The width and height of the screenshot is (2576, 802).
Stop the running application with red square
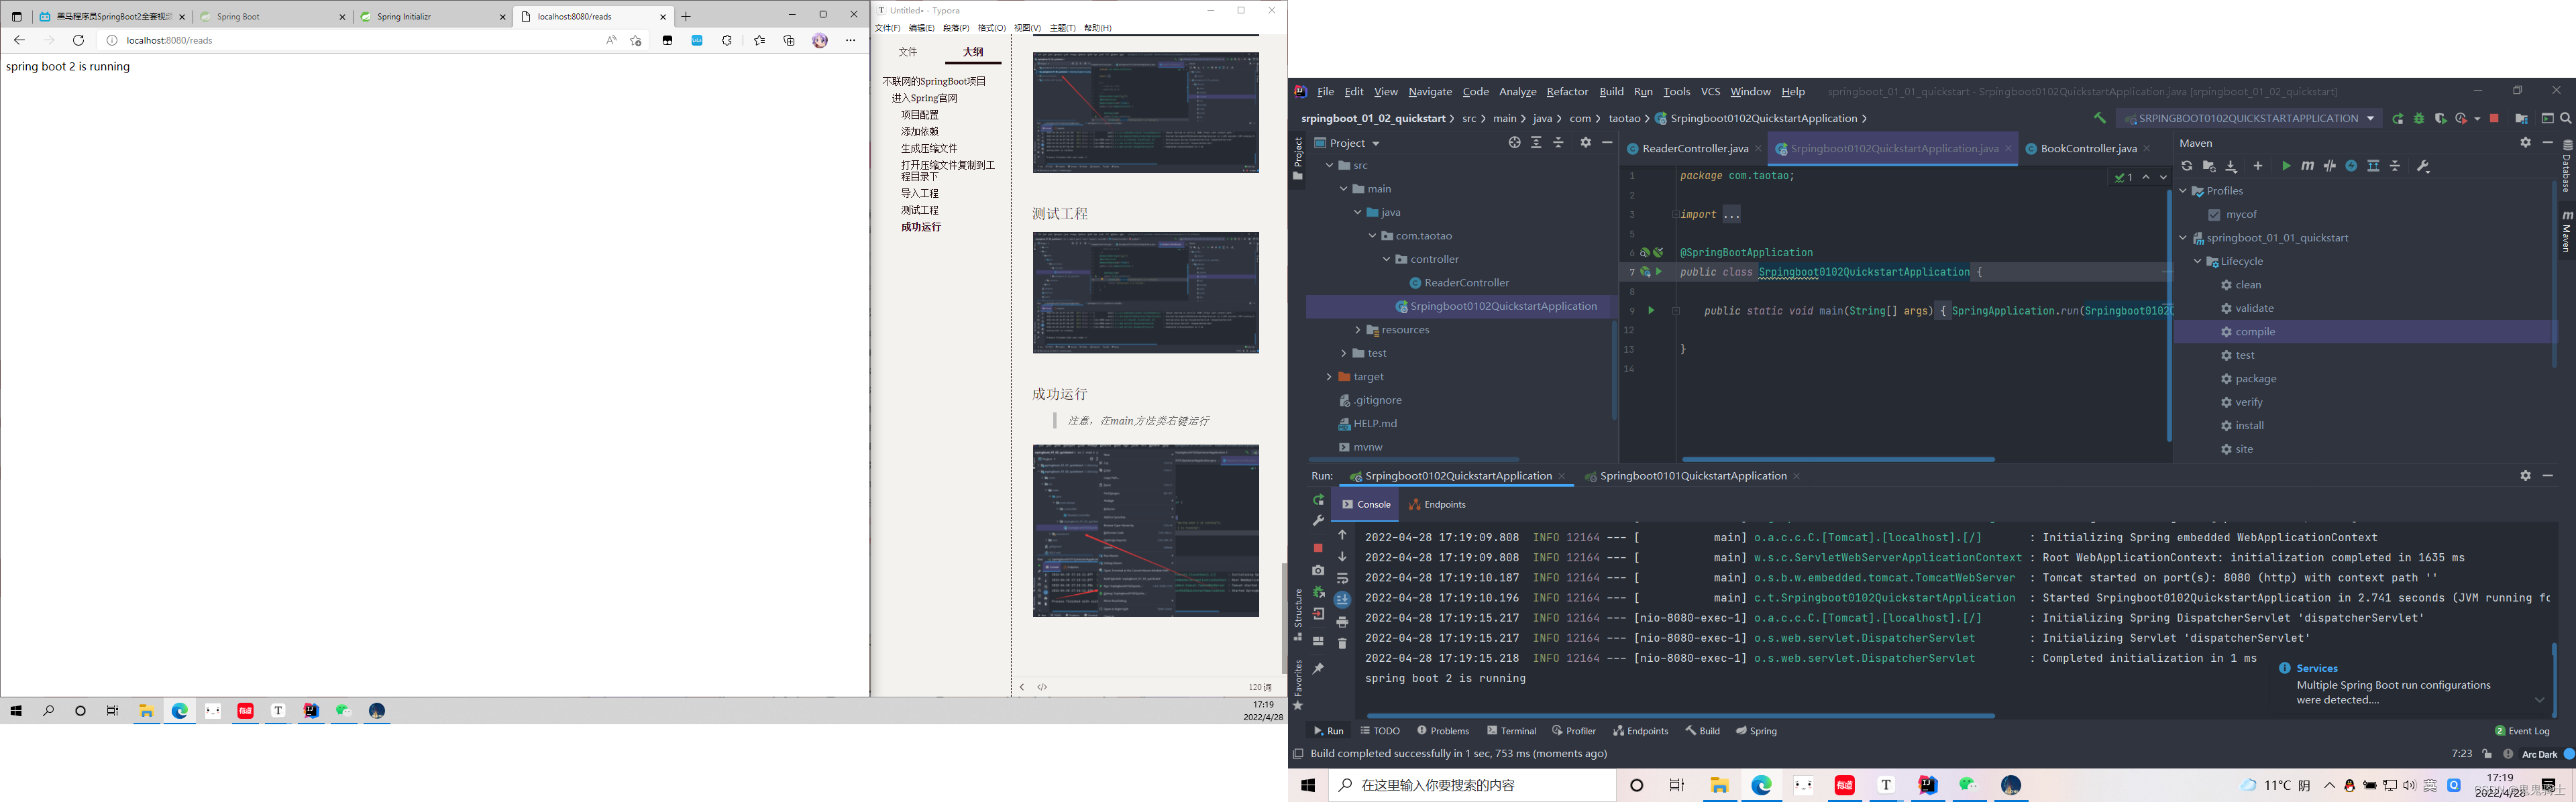pyautogui.click(x=1318, y=548)
